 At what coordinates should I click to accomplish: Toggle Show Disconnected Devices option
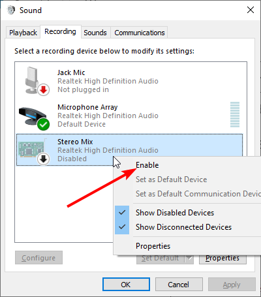click(x=183, y=227)
